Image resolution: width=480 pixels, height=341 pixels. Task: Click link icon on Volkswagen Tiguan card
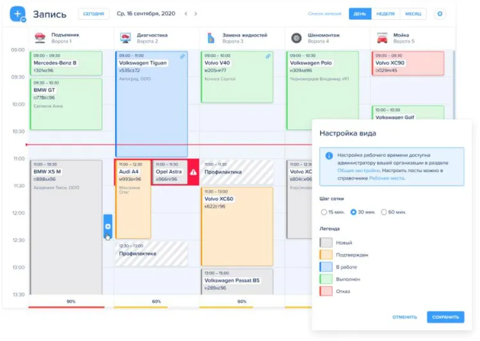click(x=182, y=56)
